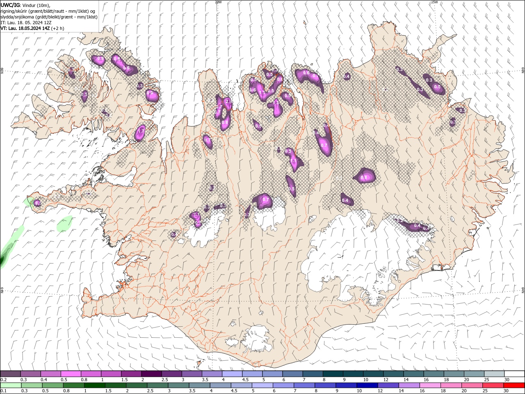This screenshot has width=525, height=394.
Task: Click the lower scale swatch starting at 6
Action: [283, 385]
